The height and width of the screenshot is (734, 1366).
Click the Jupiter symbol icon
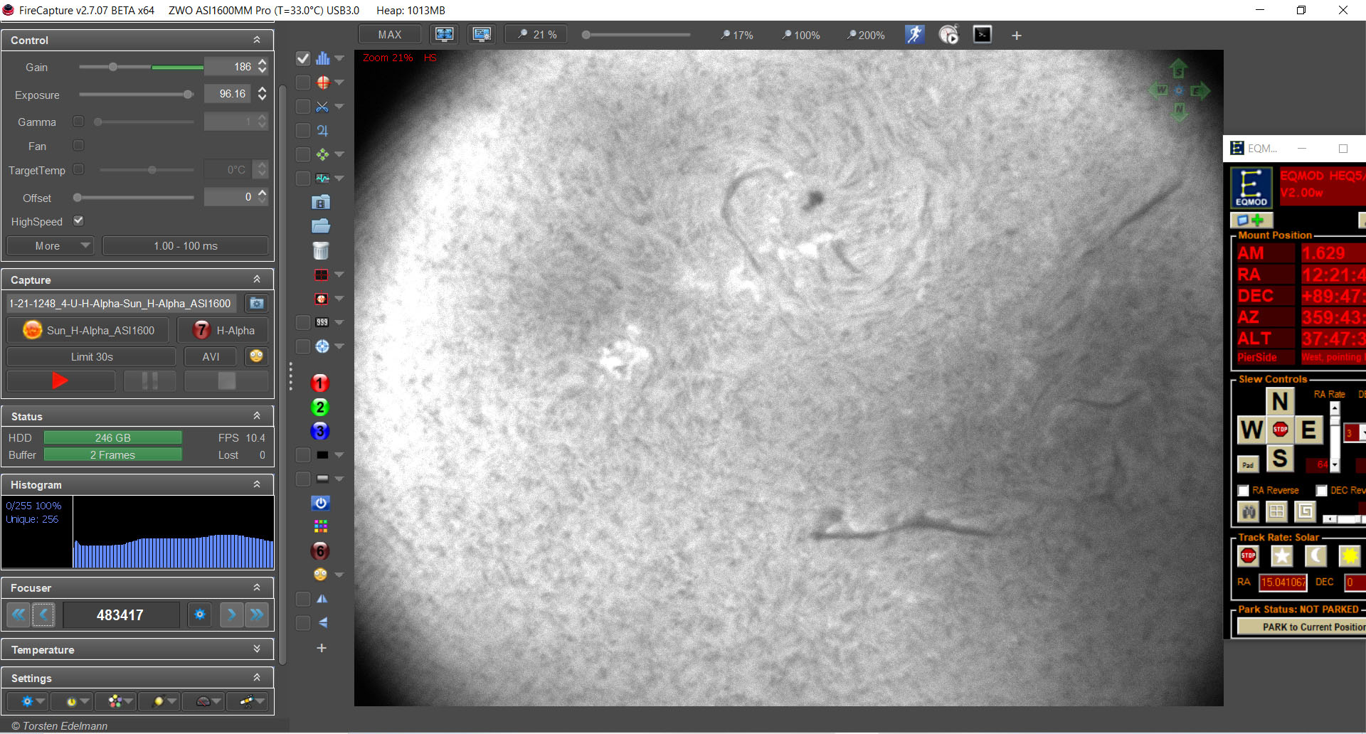click(322, 130)
